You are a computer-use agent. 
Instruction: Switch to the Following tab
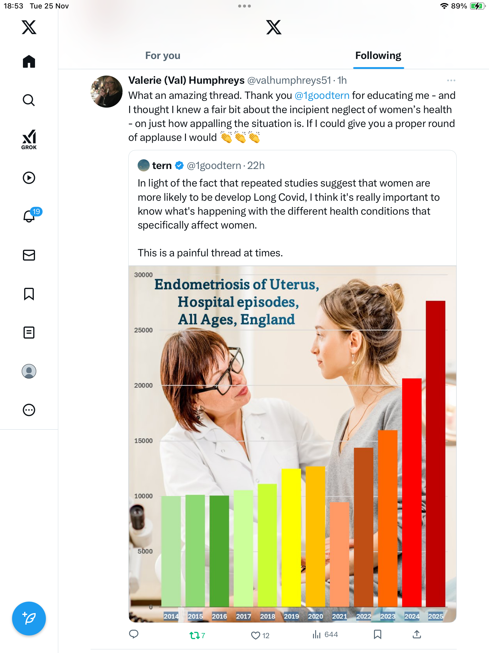click(x=378, y=56)
